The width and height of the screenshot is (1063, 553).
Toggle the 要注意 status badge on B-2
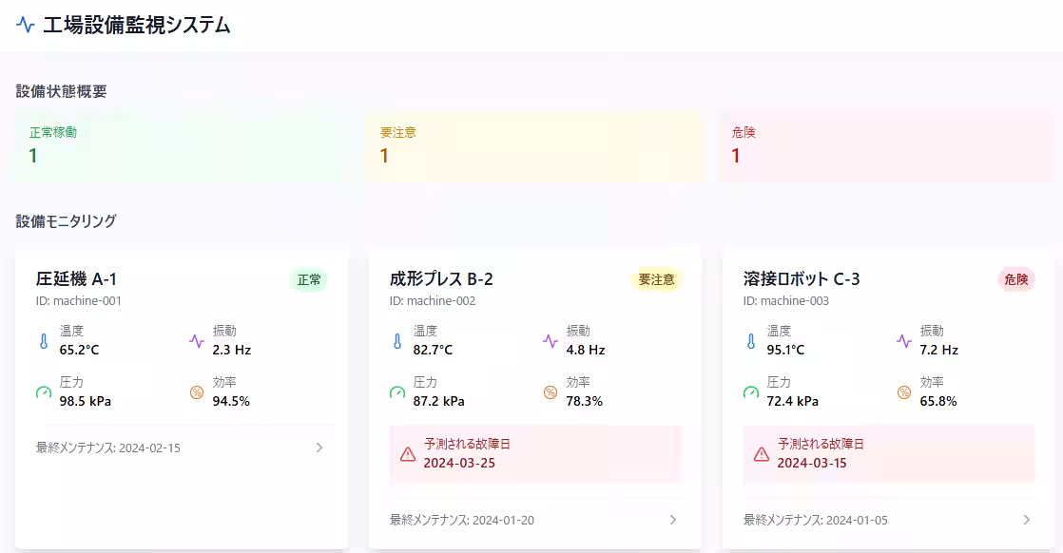click(x=657, y=278)
